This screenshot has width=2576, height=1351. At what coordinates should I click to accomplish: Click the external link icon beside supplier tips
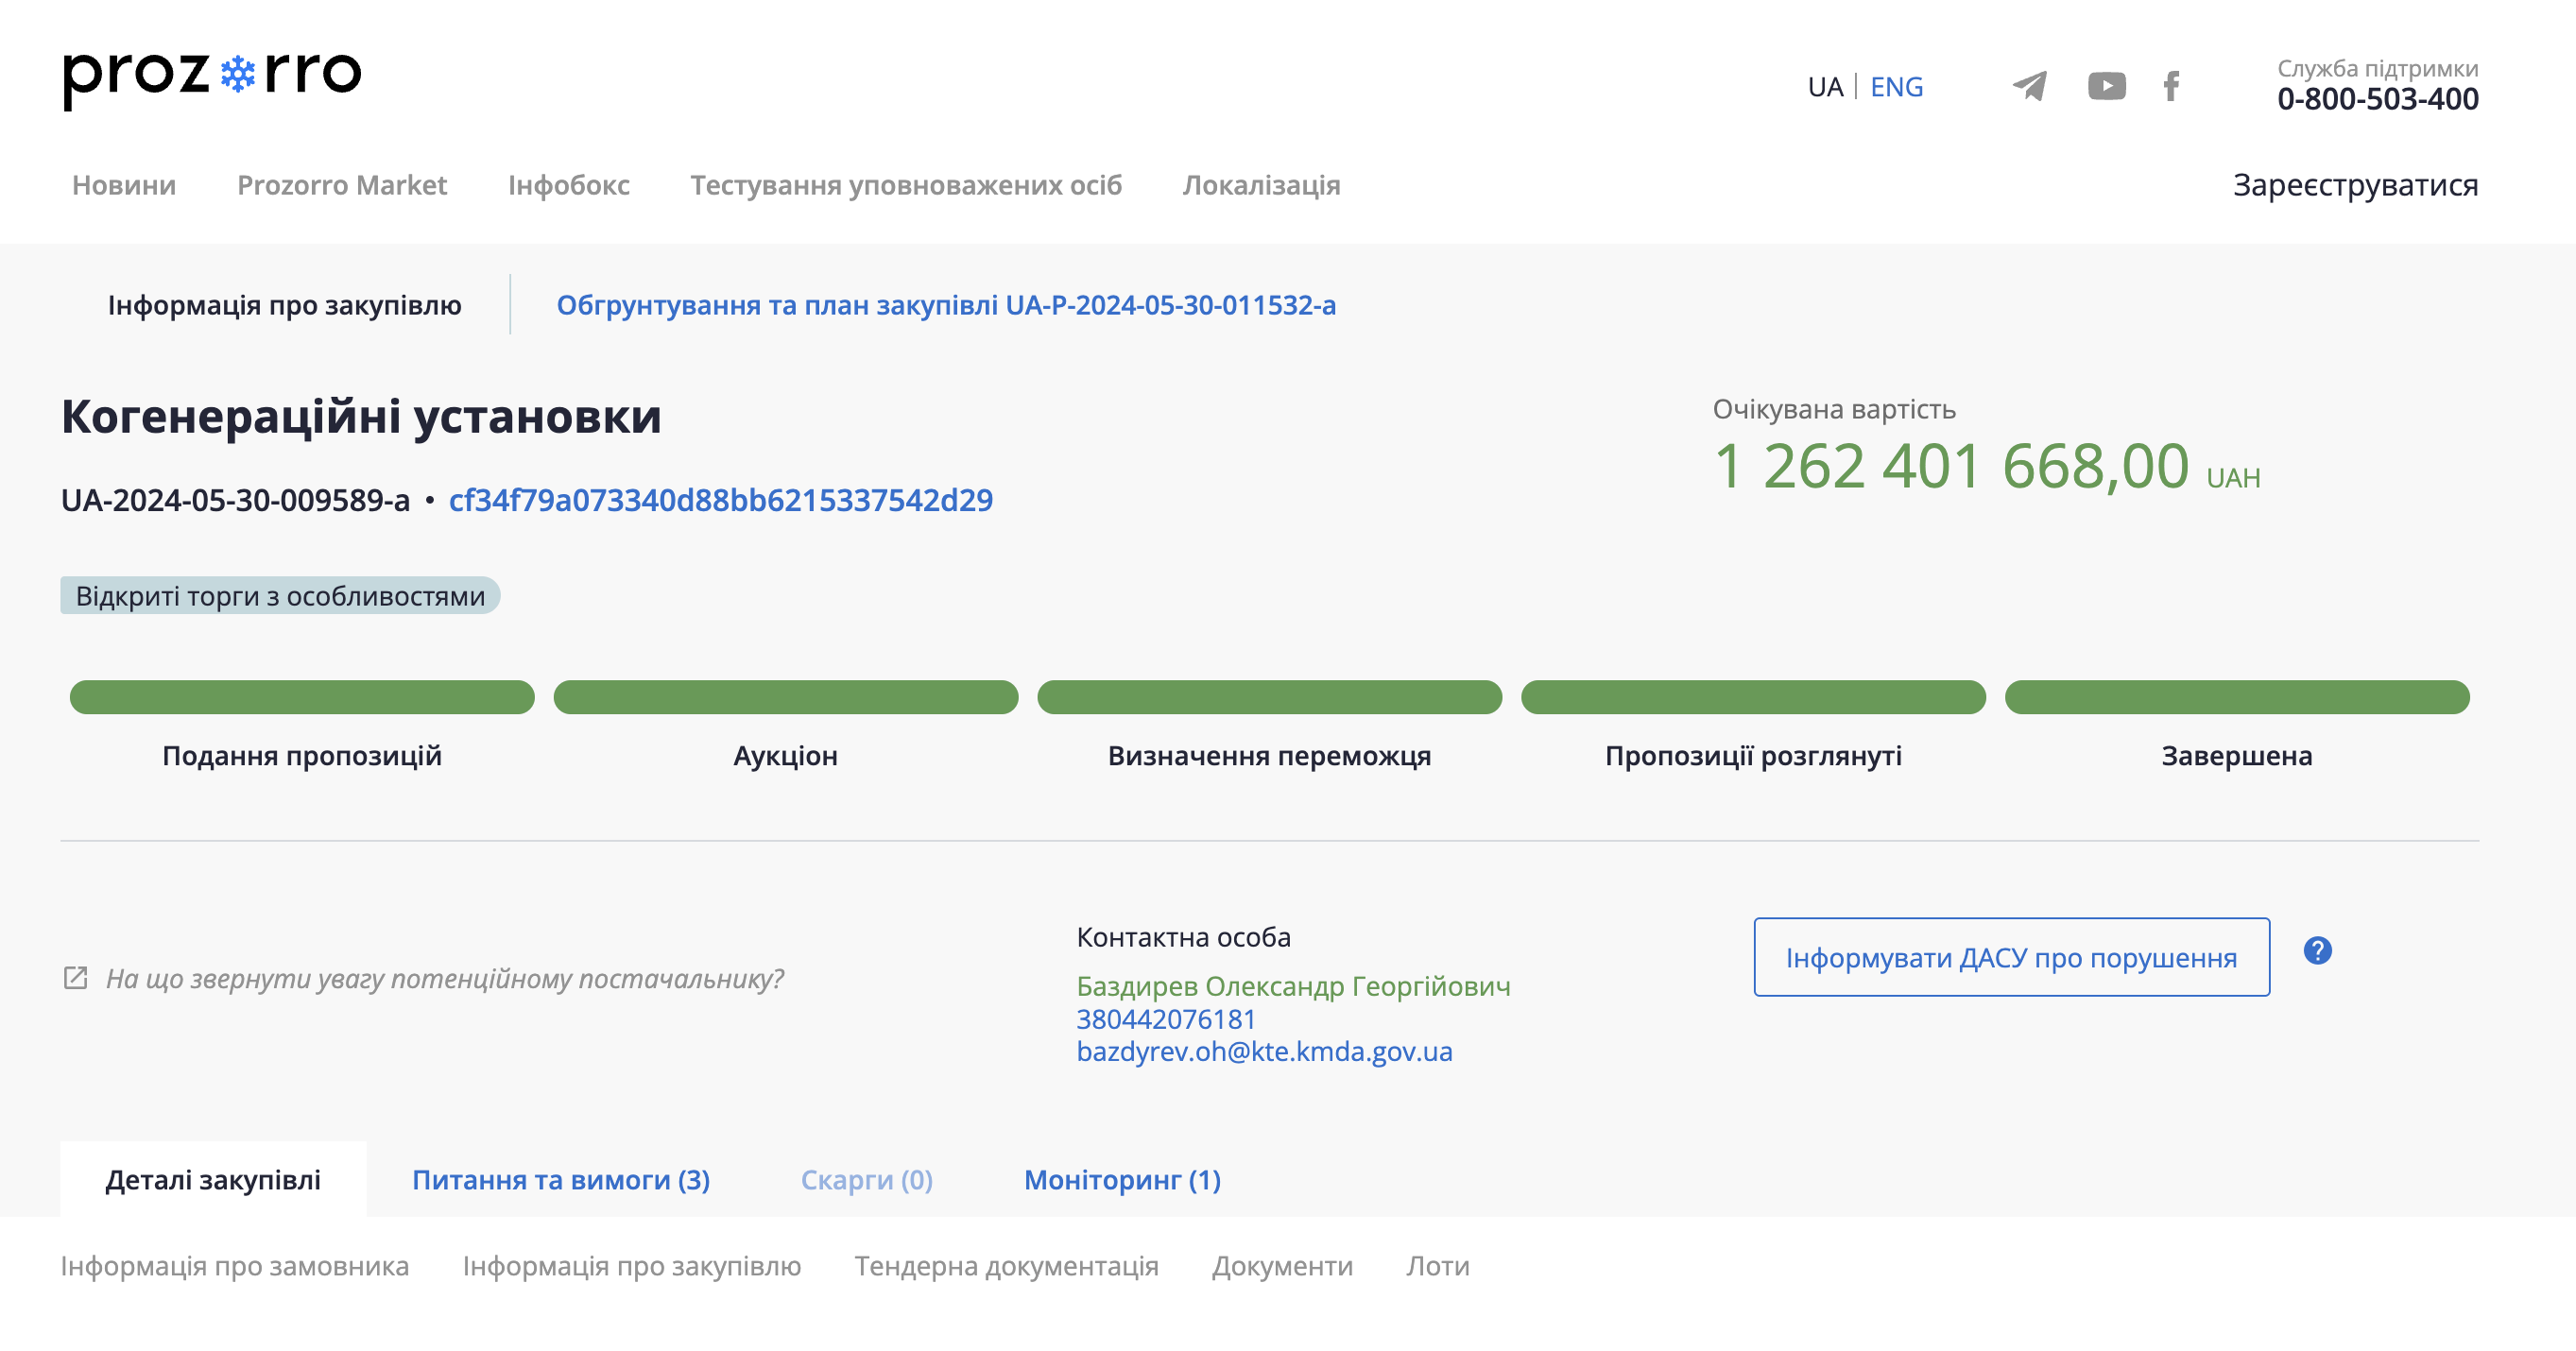pyautogui.click(x=76, y=977)
